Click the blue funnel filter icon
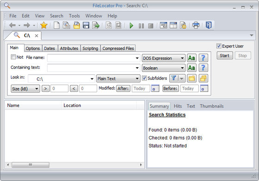The image size is (259, 181). pos(174,78)
